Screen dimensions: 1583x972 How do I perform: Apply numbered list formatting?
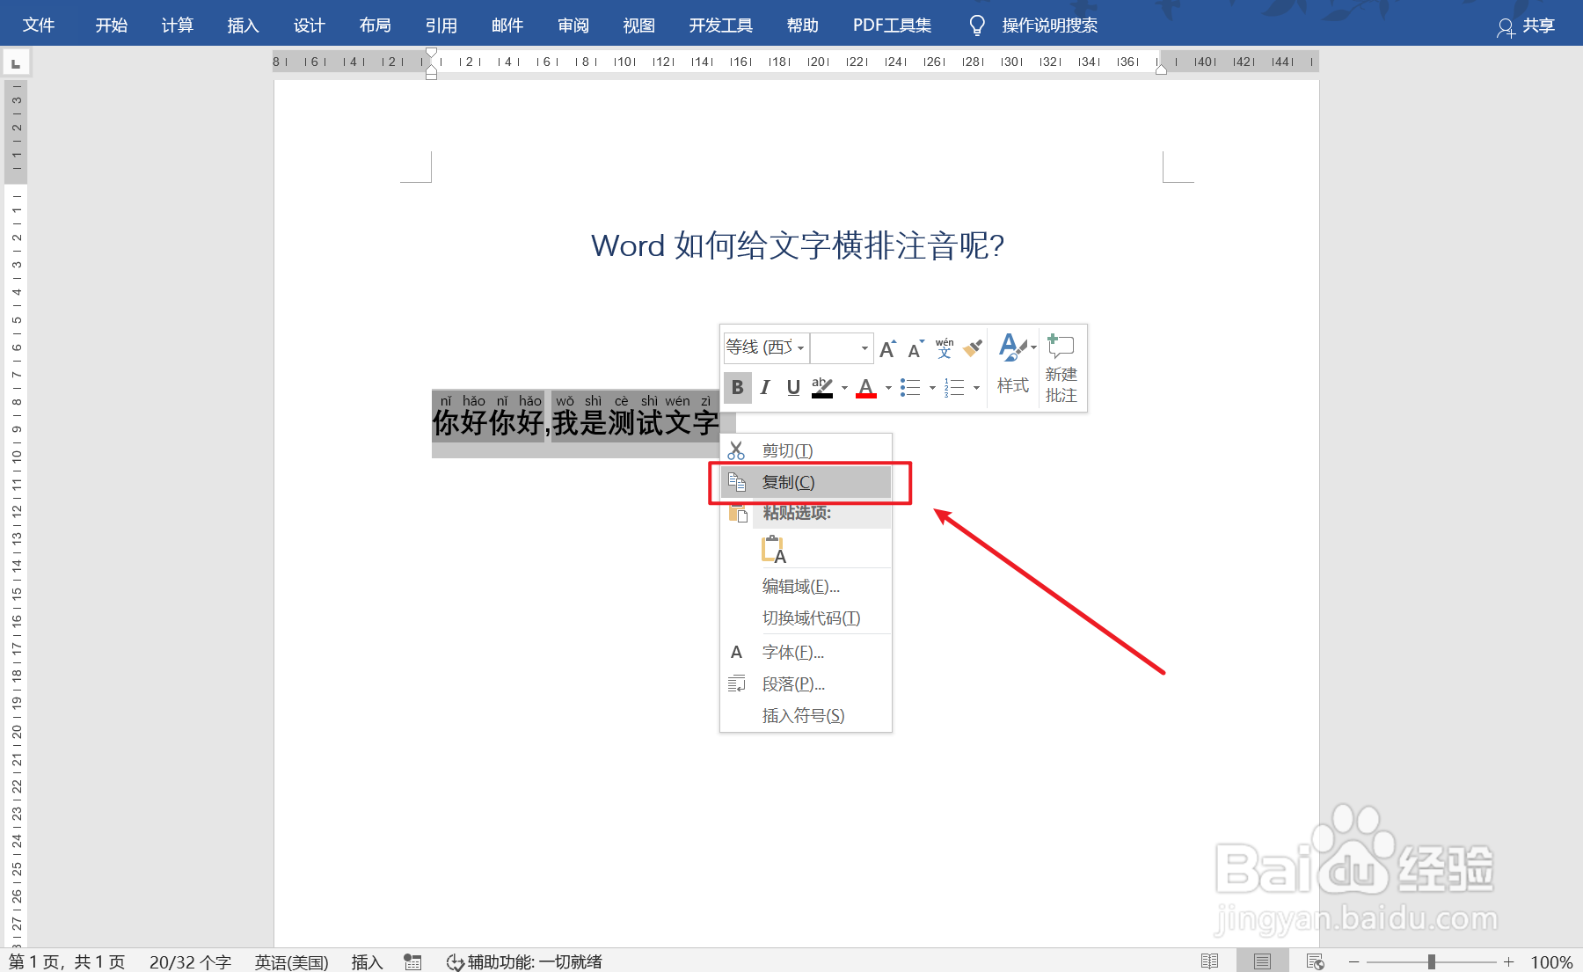tap(954, 387)
